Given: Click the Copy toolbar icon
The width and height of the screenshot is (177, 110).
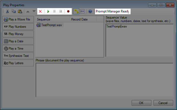Looking at the screenshot, I should [14, 11].
